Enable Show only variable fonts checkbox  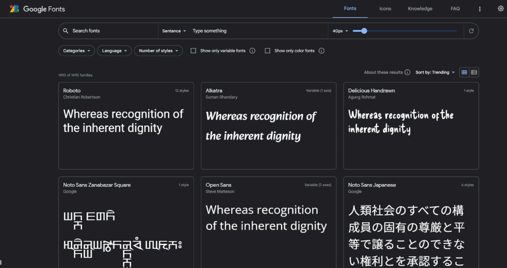194,51
